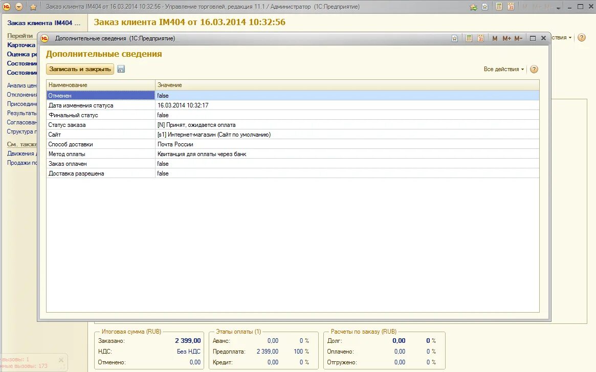Click the Значение column header
The image size is (596, 372).
[x=347, y=85]
